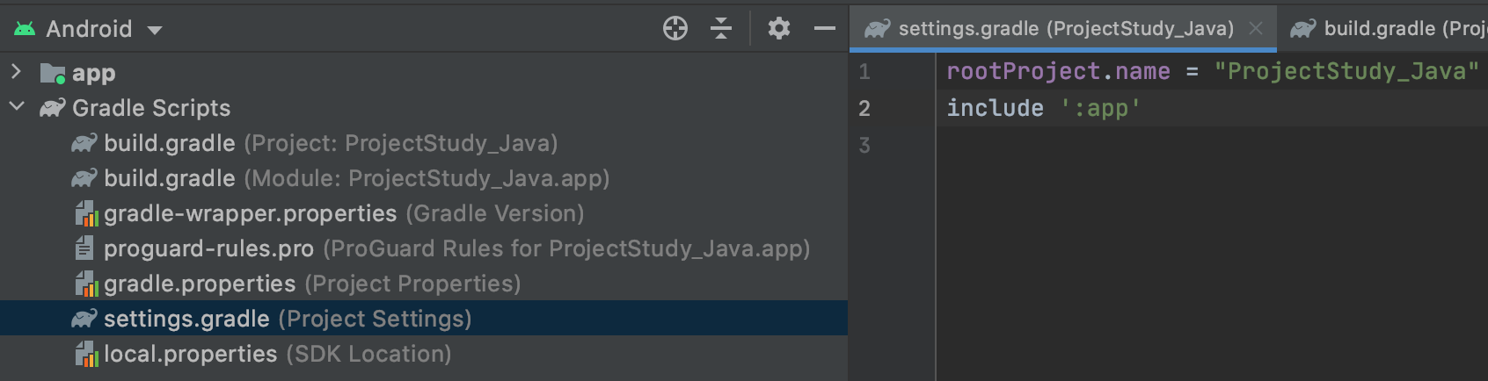Click Gradle Scripts elephant icon

(53, 108)
